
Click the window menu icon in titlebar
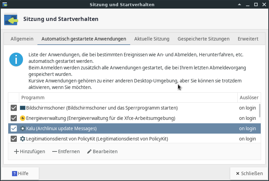4,4
